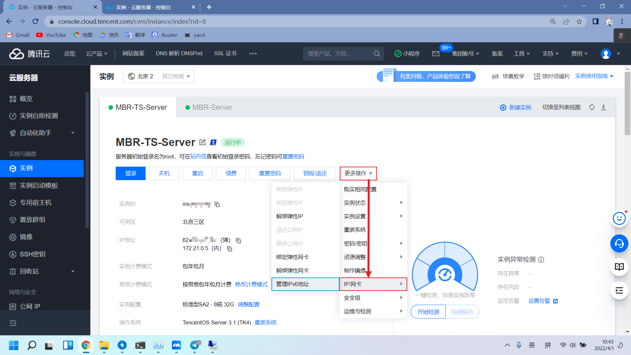Expand the 费用 dropdown
The width and height of the screenshot is (631, 355).
[x=579, y=54]
